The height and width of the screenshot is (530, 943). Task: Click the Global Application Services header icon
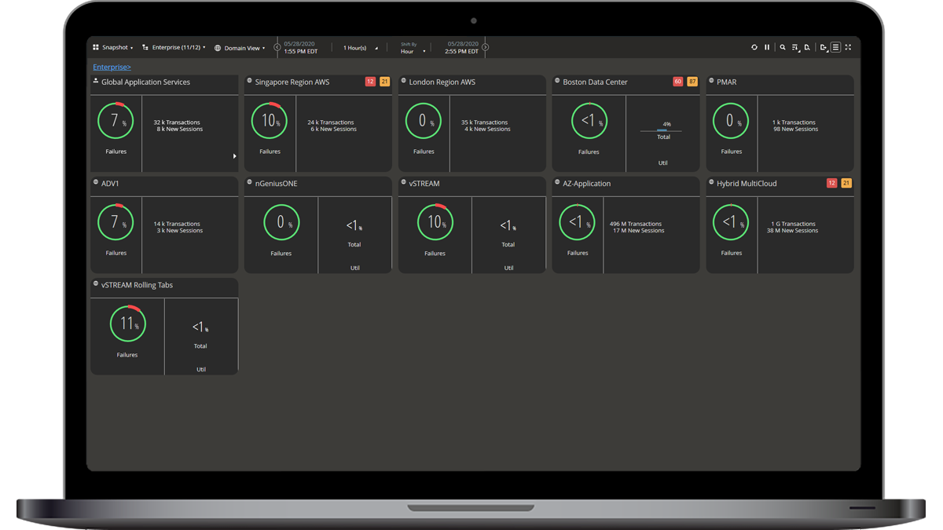(x=96, y=81)
